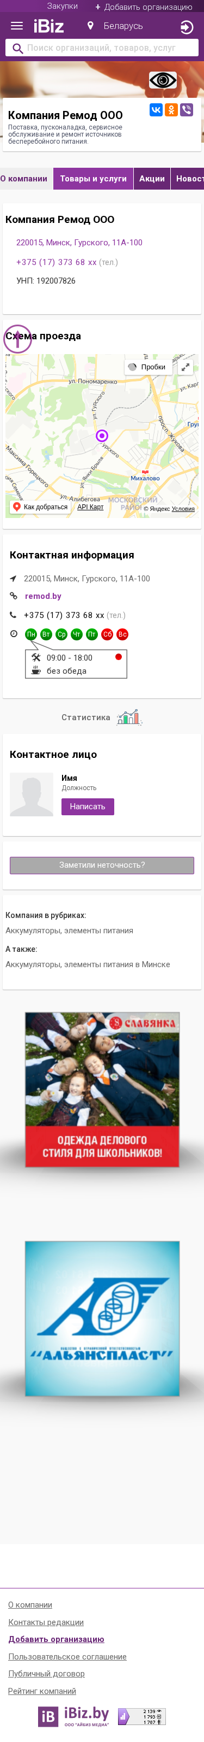Expand the map to fullscreen

point(185,367)
